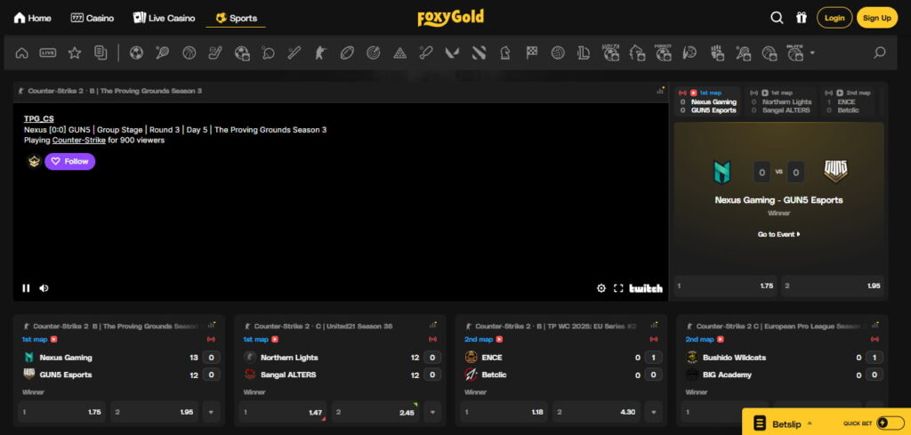911x435 pixels.
Task: Select the League of Legends icon
Action: pos(584,52)
